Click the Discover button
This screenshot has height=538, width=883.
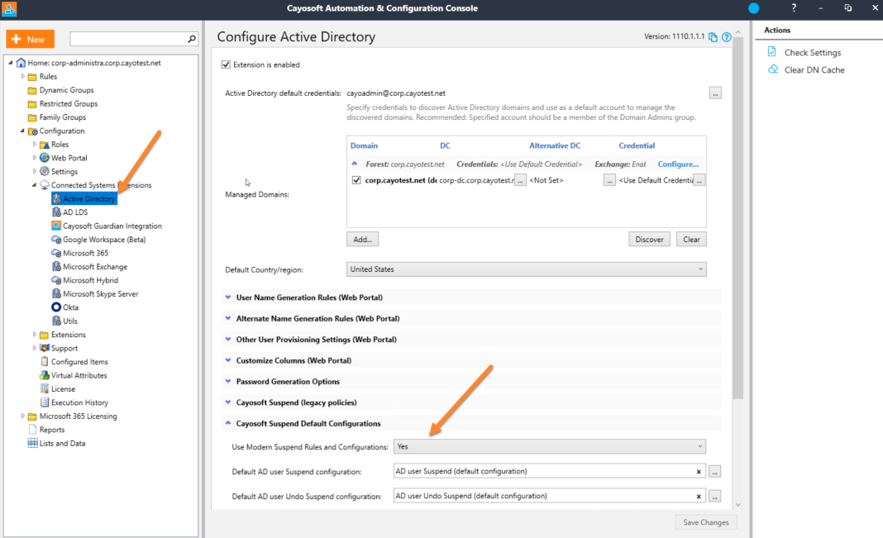[x=649, y=239]
